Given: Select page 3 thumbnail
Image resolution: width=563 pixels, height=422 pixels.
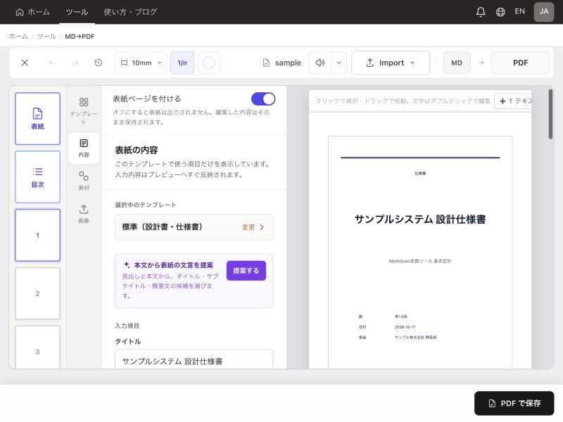Looking at the screenshot, I should pyautogui.click(x=37, y=347).
